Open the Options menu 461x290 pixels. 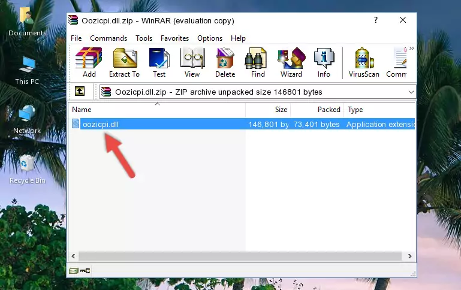[210, 38]
